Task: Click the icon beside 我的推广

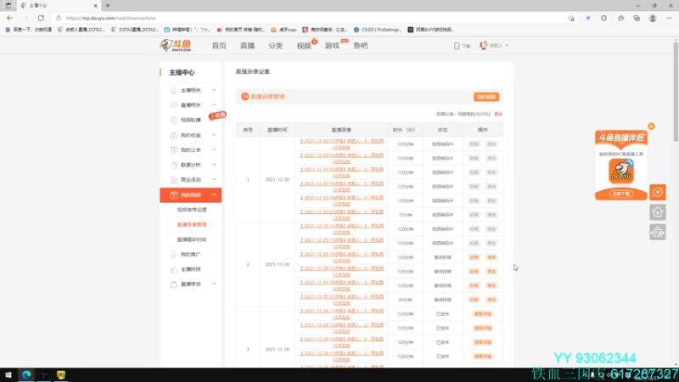Action: click(174, 254)
